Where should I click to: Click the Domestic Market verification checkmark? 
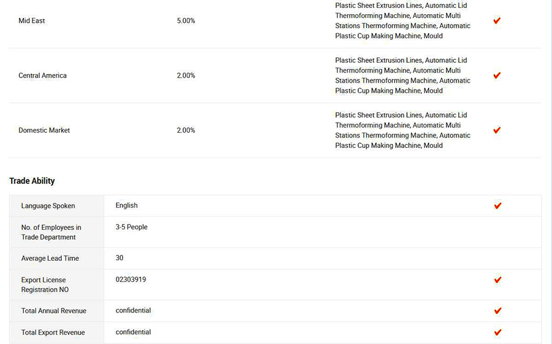496,131
